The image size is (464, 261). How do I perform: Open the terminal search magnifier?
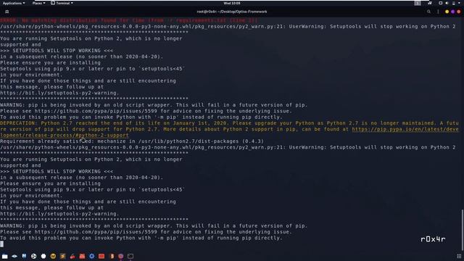click(428, 12)
